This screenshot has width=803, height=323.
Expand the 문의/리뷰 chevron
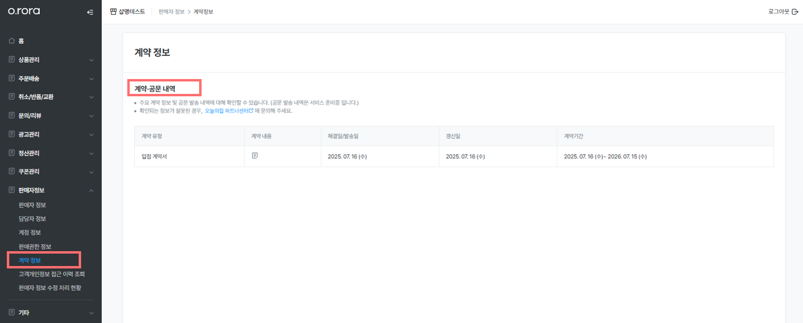click(x=92, y=116)
